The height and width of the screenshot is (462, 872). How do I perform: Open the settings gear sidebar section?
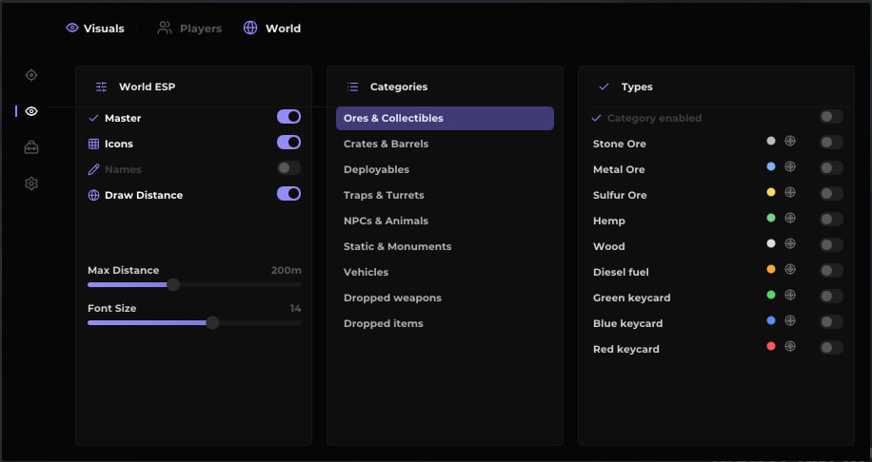pyautogui.click(x=31, y=183)
